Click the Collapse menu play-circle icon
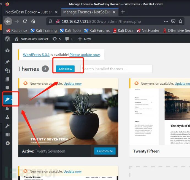 coord(7,143)
